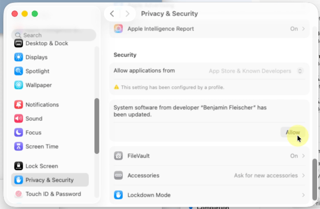The image size is (320, 209).
Task: Click the FileVault 'On' status
Action: coord(294,156)
